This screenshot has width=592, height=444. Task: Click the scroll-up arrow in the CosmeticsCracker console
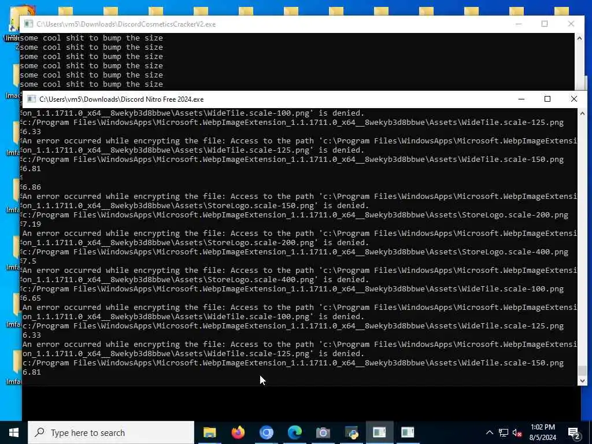pos(579,38)
